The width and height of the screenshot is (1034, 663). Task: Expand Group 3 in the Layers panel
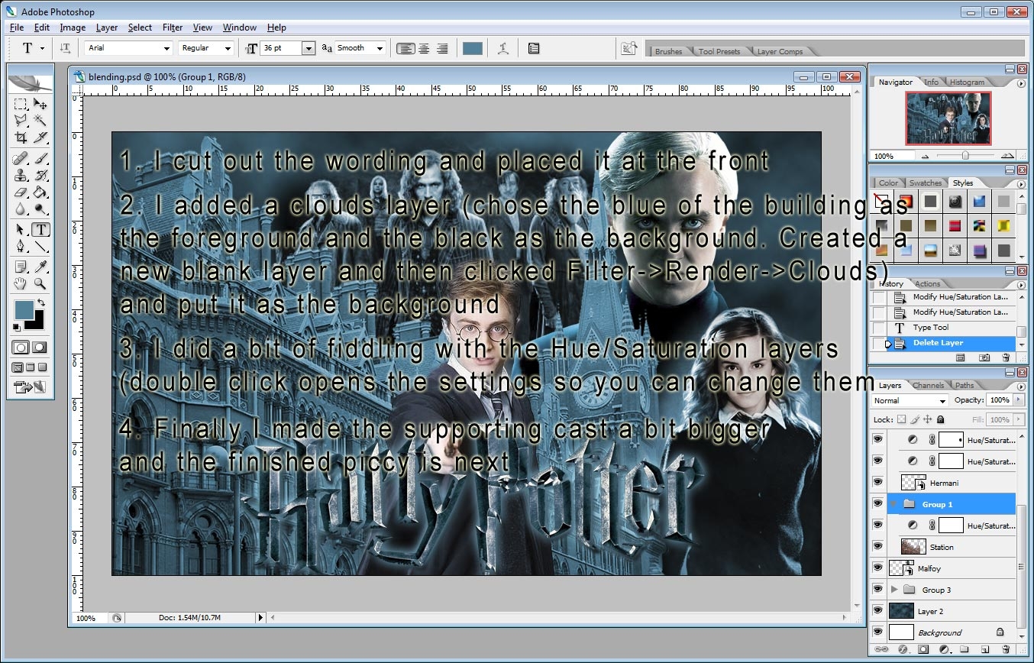(894, 590)
